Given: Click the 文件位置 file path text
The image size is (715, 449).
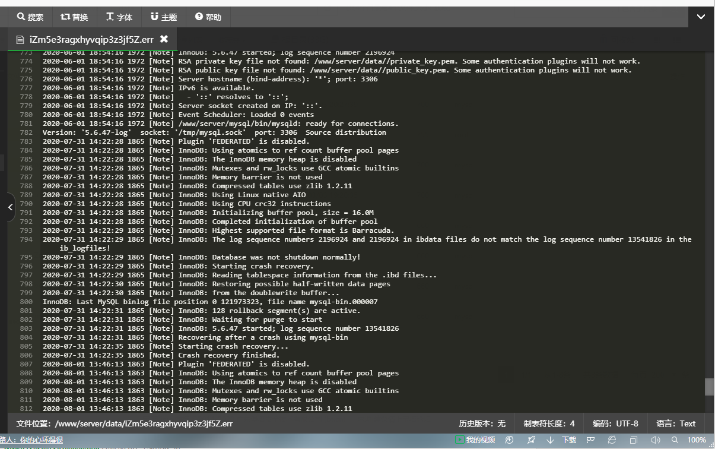Looking at the screenshot, I should 125,423.
